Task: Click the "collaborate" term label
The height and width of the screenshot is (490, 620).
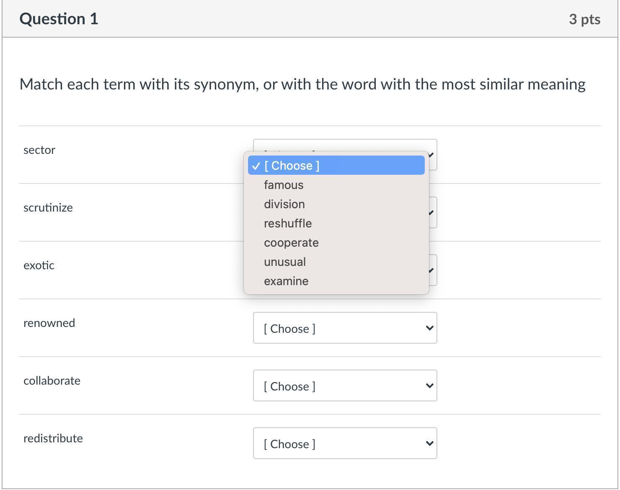Action: coord(52,381)
